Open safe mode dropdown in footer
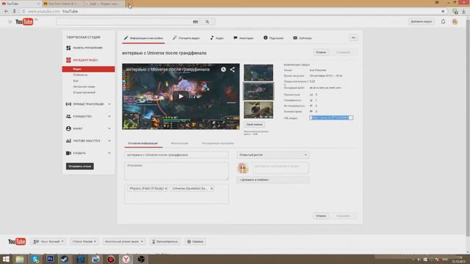Screen dimensions: 470x264 (x=124, y=241)
